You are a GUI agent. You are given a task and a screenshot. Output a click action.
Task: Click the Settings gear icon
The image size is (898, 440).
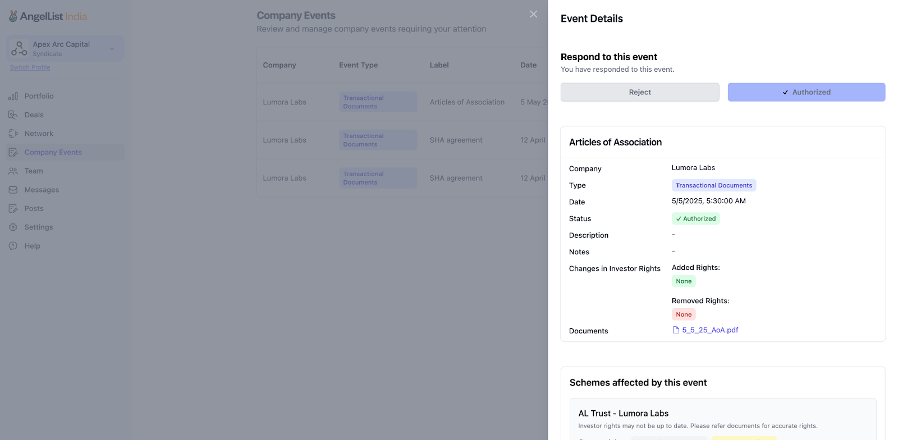point(13,227)
